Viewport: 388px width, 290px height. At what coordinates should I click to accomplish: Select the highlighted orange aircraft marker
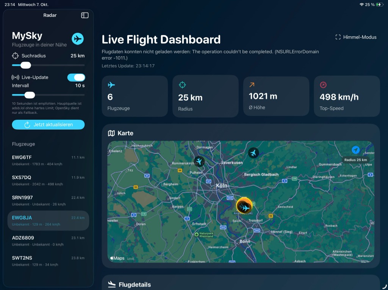point(244,206)
